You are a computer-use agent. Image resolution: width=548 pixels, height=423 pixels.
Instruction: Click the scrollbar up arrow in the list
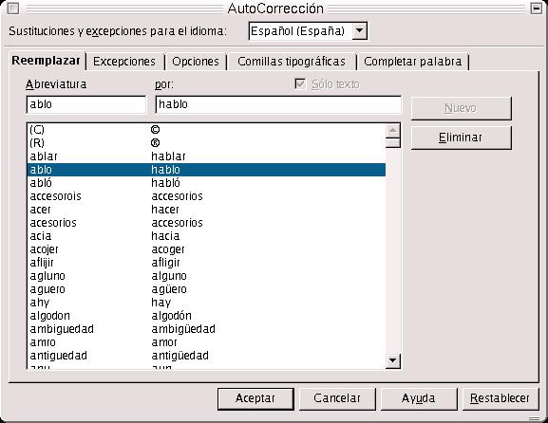(x=393, y=131)
